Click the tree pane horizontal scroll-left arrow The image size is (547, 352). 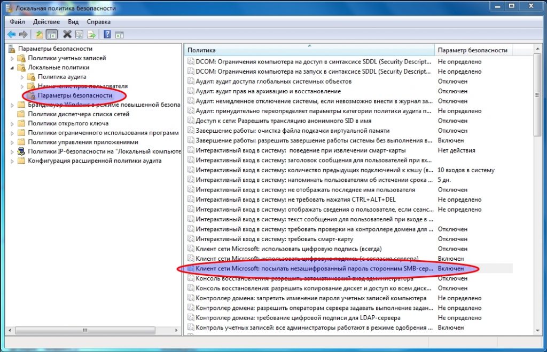[x=10, y=330]
